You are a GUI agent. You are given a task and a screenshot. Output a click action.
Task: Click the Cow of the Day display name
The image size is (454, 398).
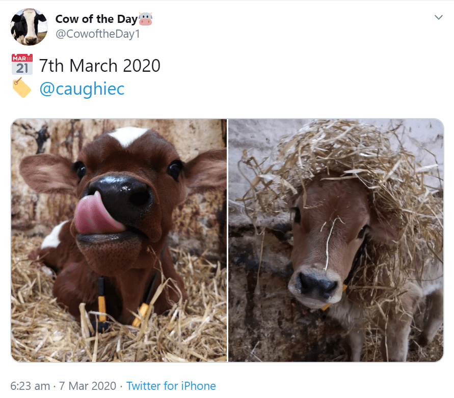coord(96,19)
